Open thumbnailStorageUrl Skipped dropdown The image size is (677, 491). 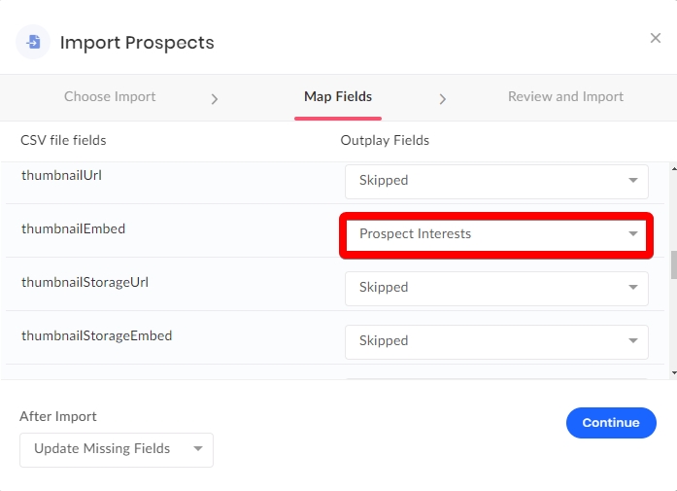coord(495,287)
